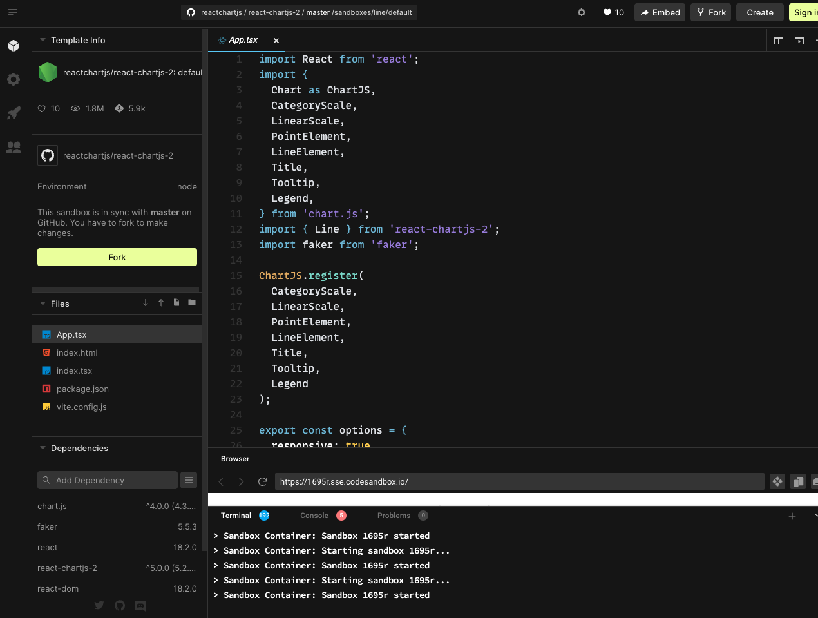Click the browser URL address field
Viewport: 818px width, 618px height.
(519, 481)
